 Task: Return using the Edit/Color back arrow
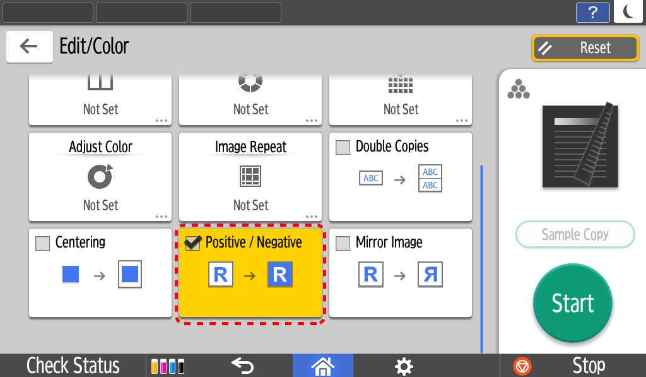29,47
